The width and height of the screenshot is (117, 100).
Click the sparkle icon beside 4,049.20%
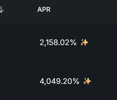coord(87,81)
